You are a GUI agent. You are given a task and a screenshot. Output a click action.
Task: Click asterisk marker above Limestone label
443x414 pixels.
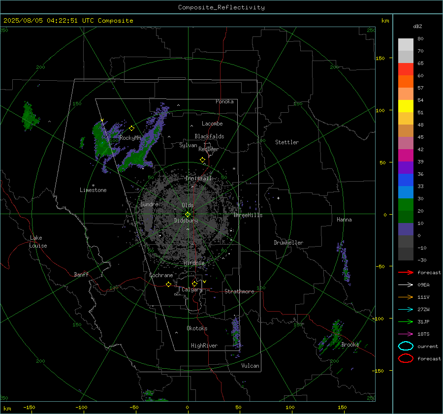(x=93, y=186)
